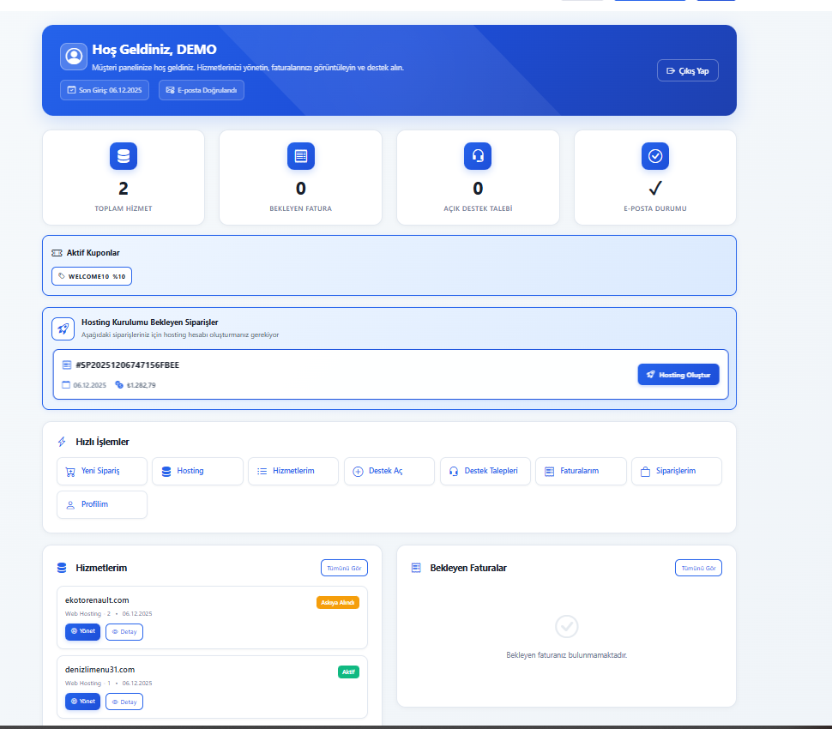Click the Bekleyen Fatura invoice icon
The width and height of the screenshot is (832, 729).
[301, 156]
